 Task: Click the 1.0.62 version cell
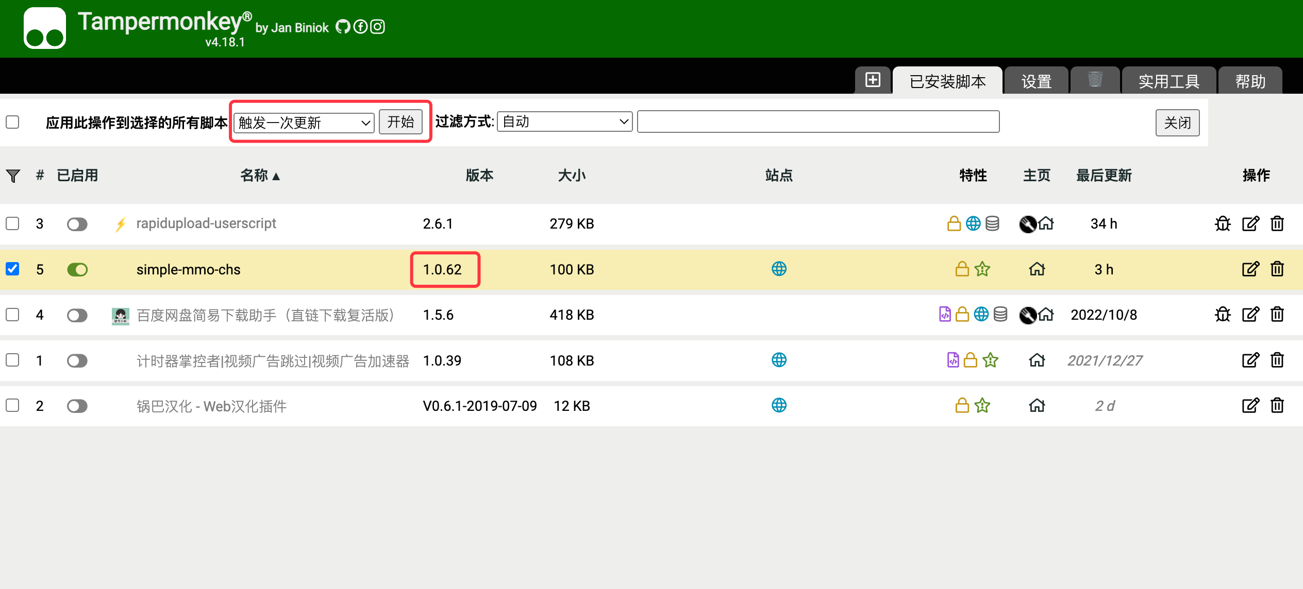[442, 269]
